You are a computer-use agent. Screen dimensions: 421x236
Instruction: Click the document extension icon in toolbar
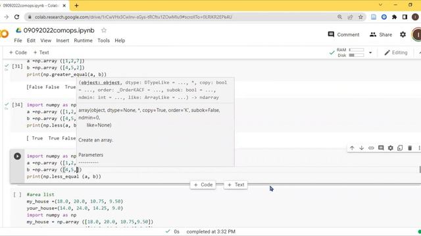pos(374,17)
